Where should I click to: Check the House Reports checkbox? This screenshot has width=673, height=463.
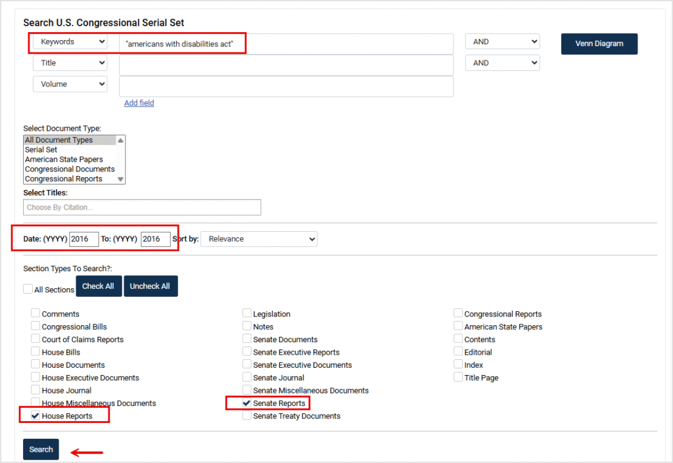click(x=35, y=416)
